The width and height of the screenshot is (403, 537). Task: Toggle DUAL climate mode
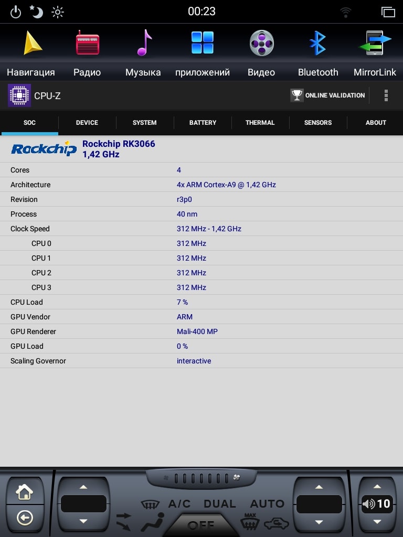tap(220, 503)
